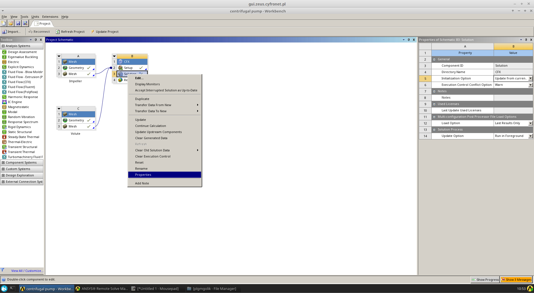Select Static Structural analysis system
Screen dimensions: 534x293
coord(20,132)
